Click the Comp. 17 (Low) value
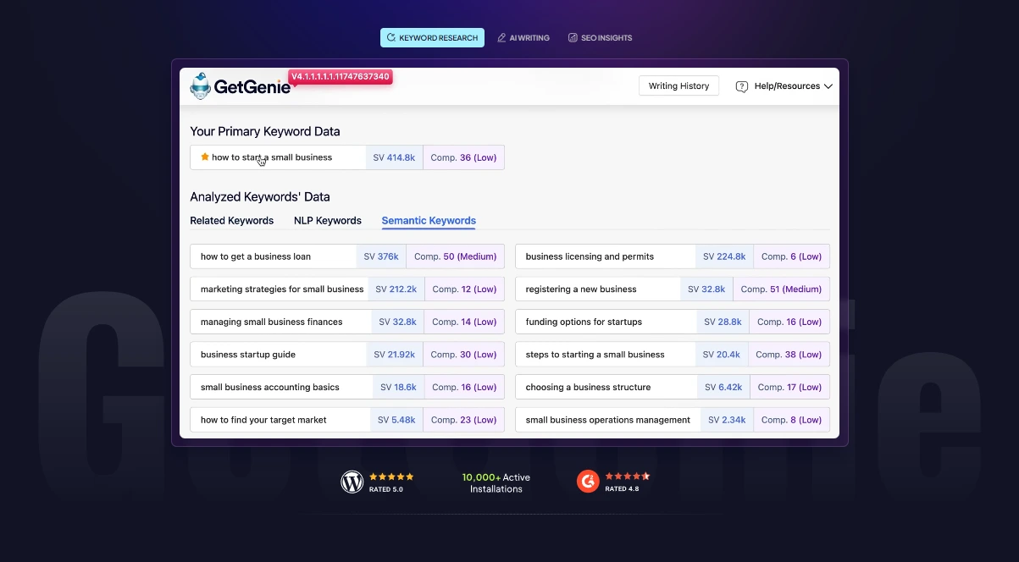This screenshot has height=562, width=1019. coord(789,387)
